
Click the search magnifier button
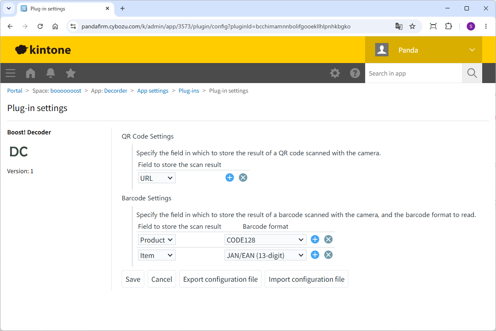[x=472, y=73]
